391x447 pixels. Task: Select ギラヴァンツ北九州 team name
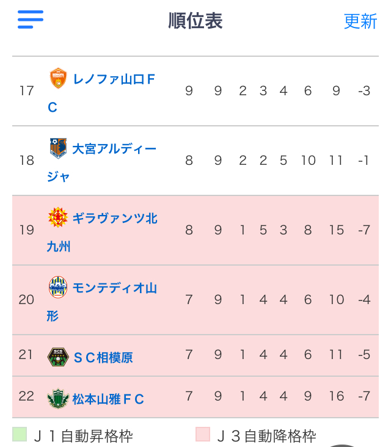[114, 219]
